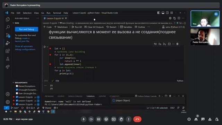Click the Run and Debug button
The image size is (222, 125).
click(x=26, y=29)
